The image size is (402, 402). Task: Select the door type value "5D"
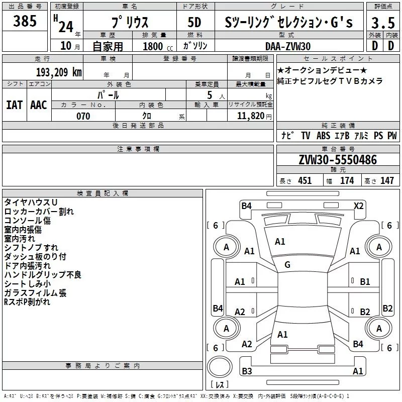pyautogui.click(x=194, y=22)
